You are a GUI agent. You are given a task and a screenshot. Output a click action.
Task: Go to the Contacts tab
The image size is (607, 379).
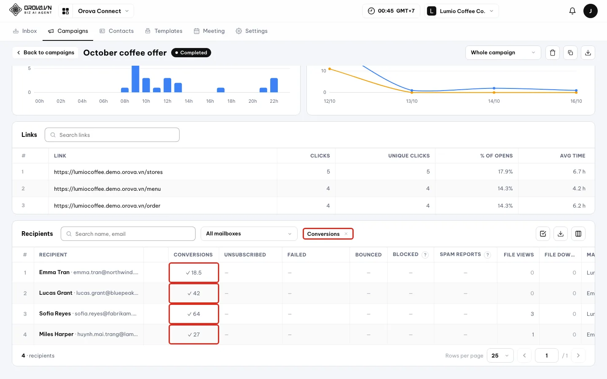click(x=117, y=31)
